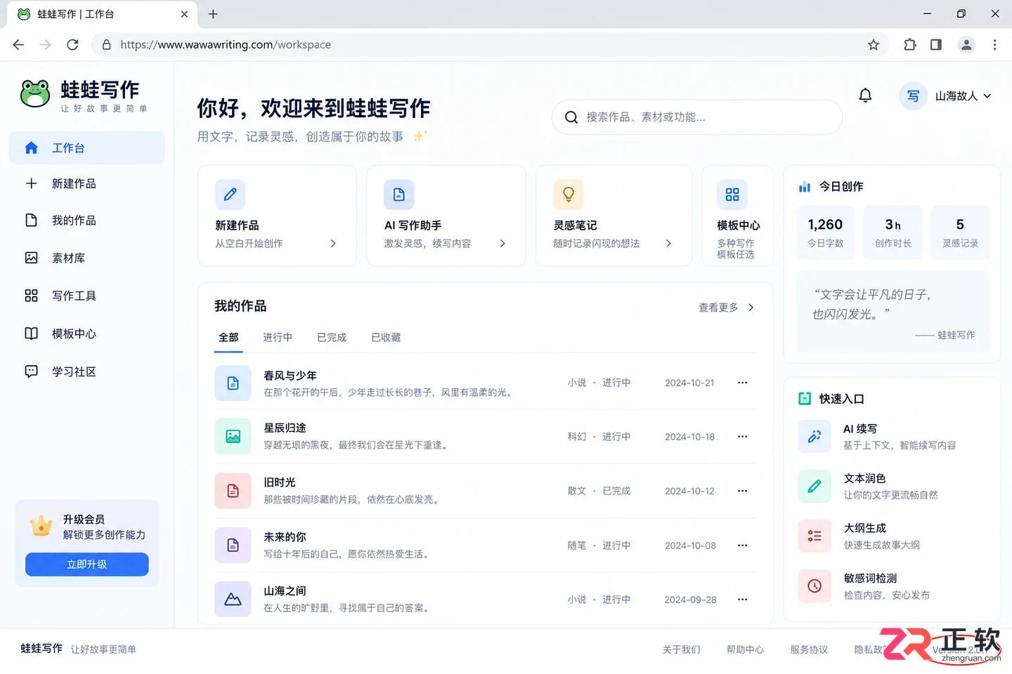Switch to the 进行中 tab
Viewport: 1012px width, 674px height.
coord(278,338)
